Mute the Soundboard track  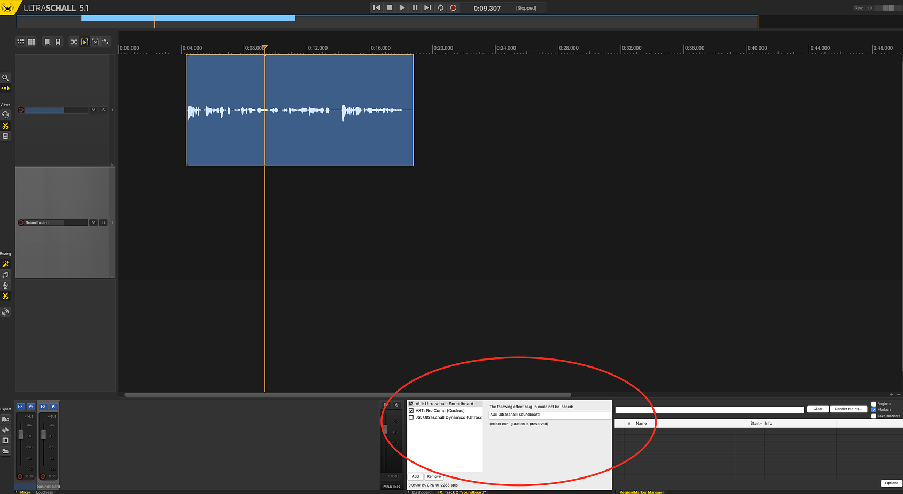(x=94, y=222)
